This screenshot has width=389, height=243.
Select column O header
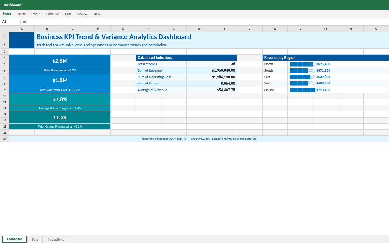pyautogui.click(x=376, y=29)
